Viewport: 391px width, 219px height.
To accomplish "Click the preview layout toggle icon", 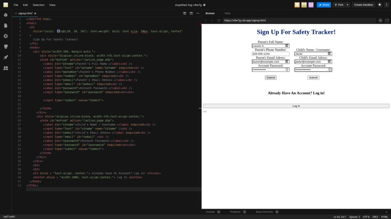I will [x=191, y=14].
